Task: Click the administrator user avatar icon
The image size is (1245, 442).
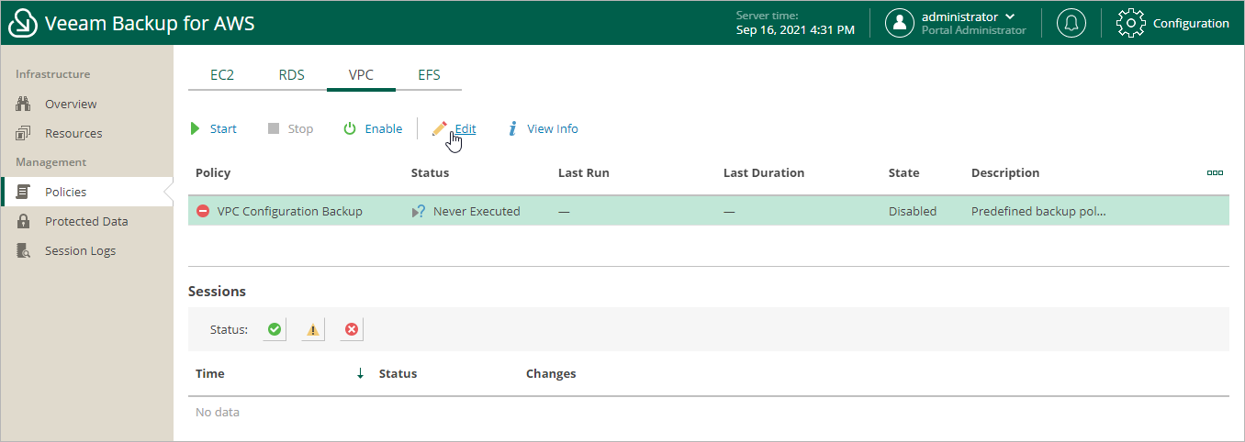Action: (x=899, y=23)
